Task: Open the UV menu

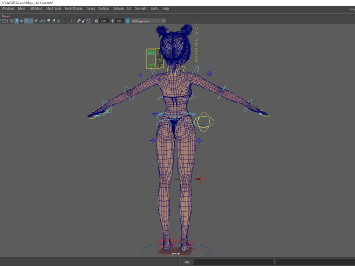Action: [x=129, y=8]
